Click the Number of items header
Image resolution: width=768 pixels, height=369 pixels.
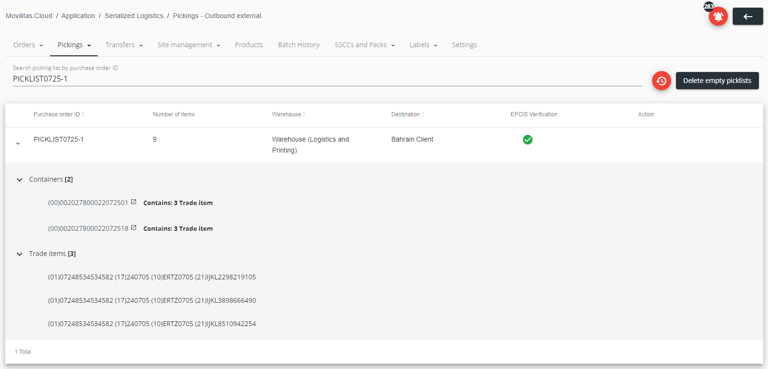click(x=174, y=114)
